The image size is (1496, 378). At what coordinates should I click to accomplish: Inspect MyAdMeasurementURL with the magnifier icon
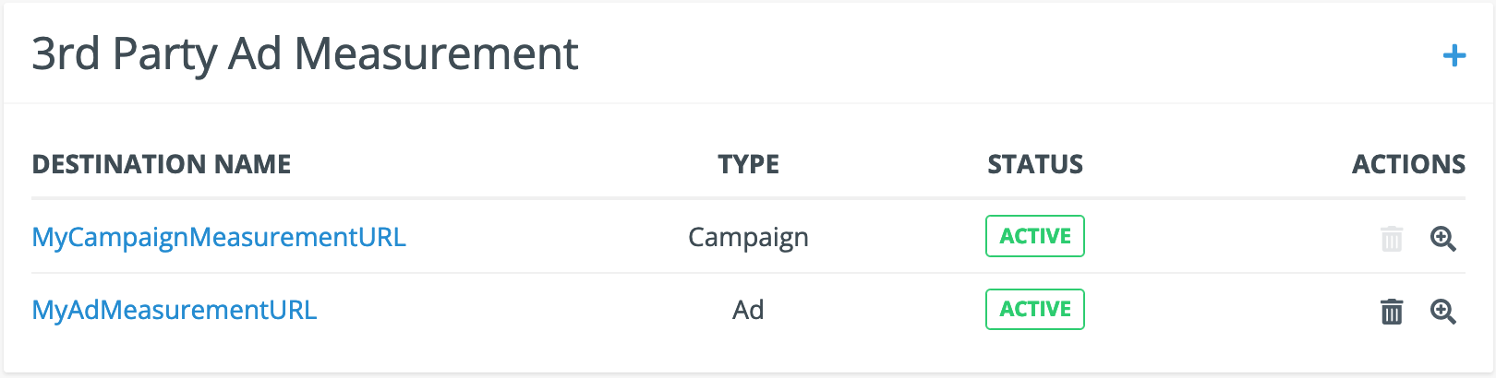coord(1442,312)
